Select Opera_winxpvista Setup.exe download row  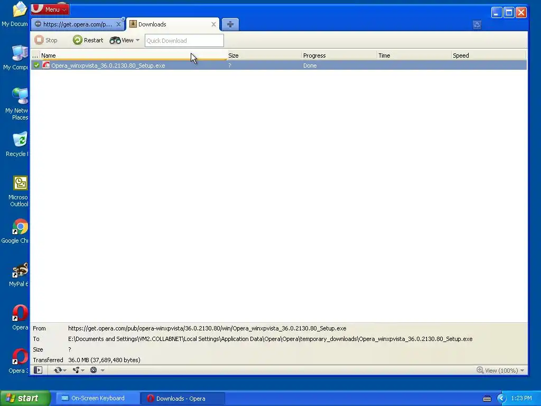pyautogui.click(x=279, y=65)
